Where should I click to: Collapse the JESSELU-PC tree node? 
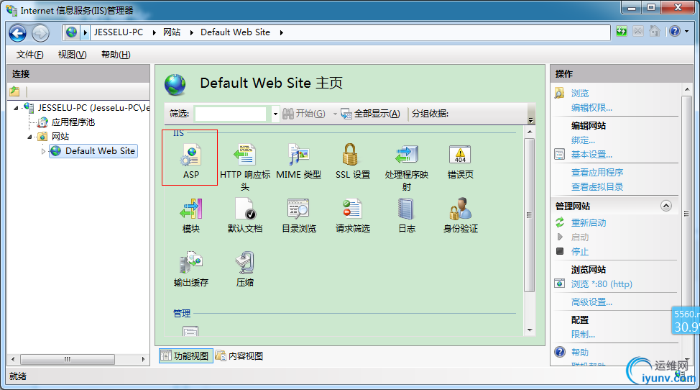[x=16, y=108]
